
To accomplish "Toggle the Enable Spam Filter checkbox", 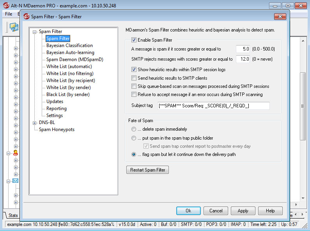I will click(x=134, y=40).
